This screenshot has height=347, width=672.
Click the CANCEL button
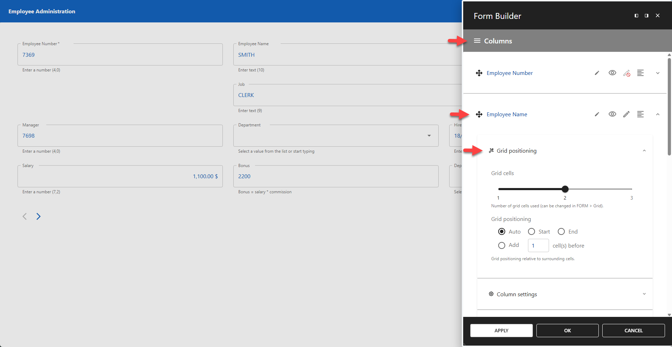(633, 330)
